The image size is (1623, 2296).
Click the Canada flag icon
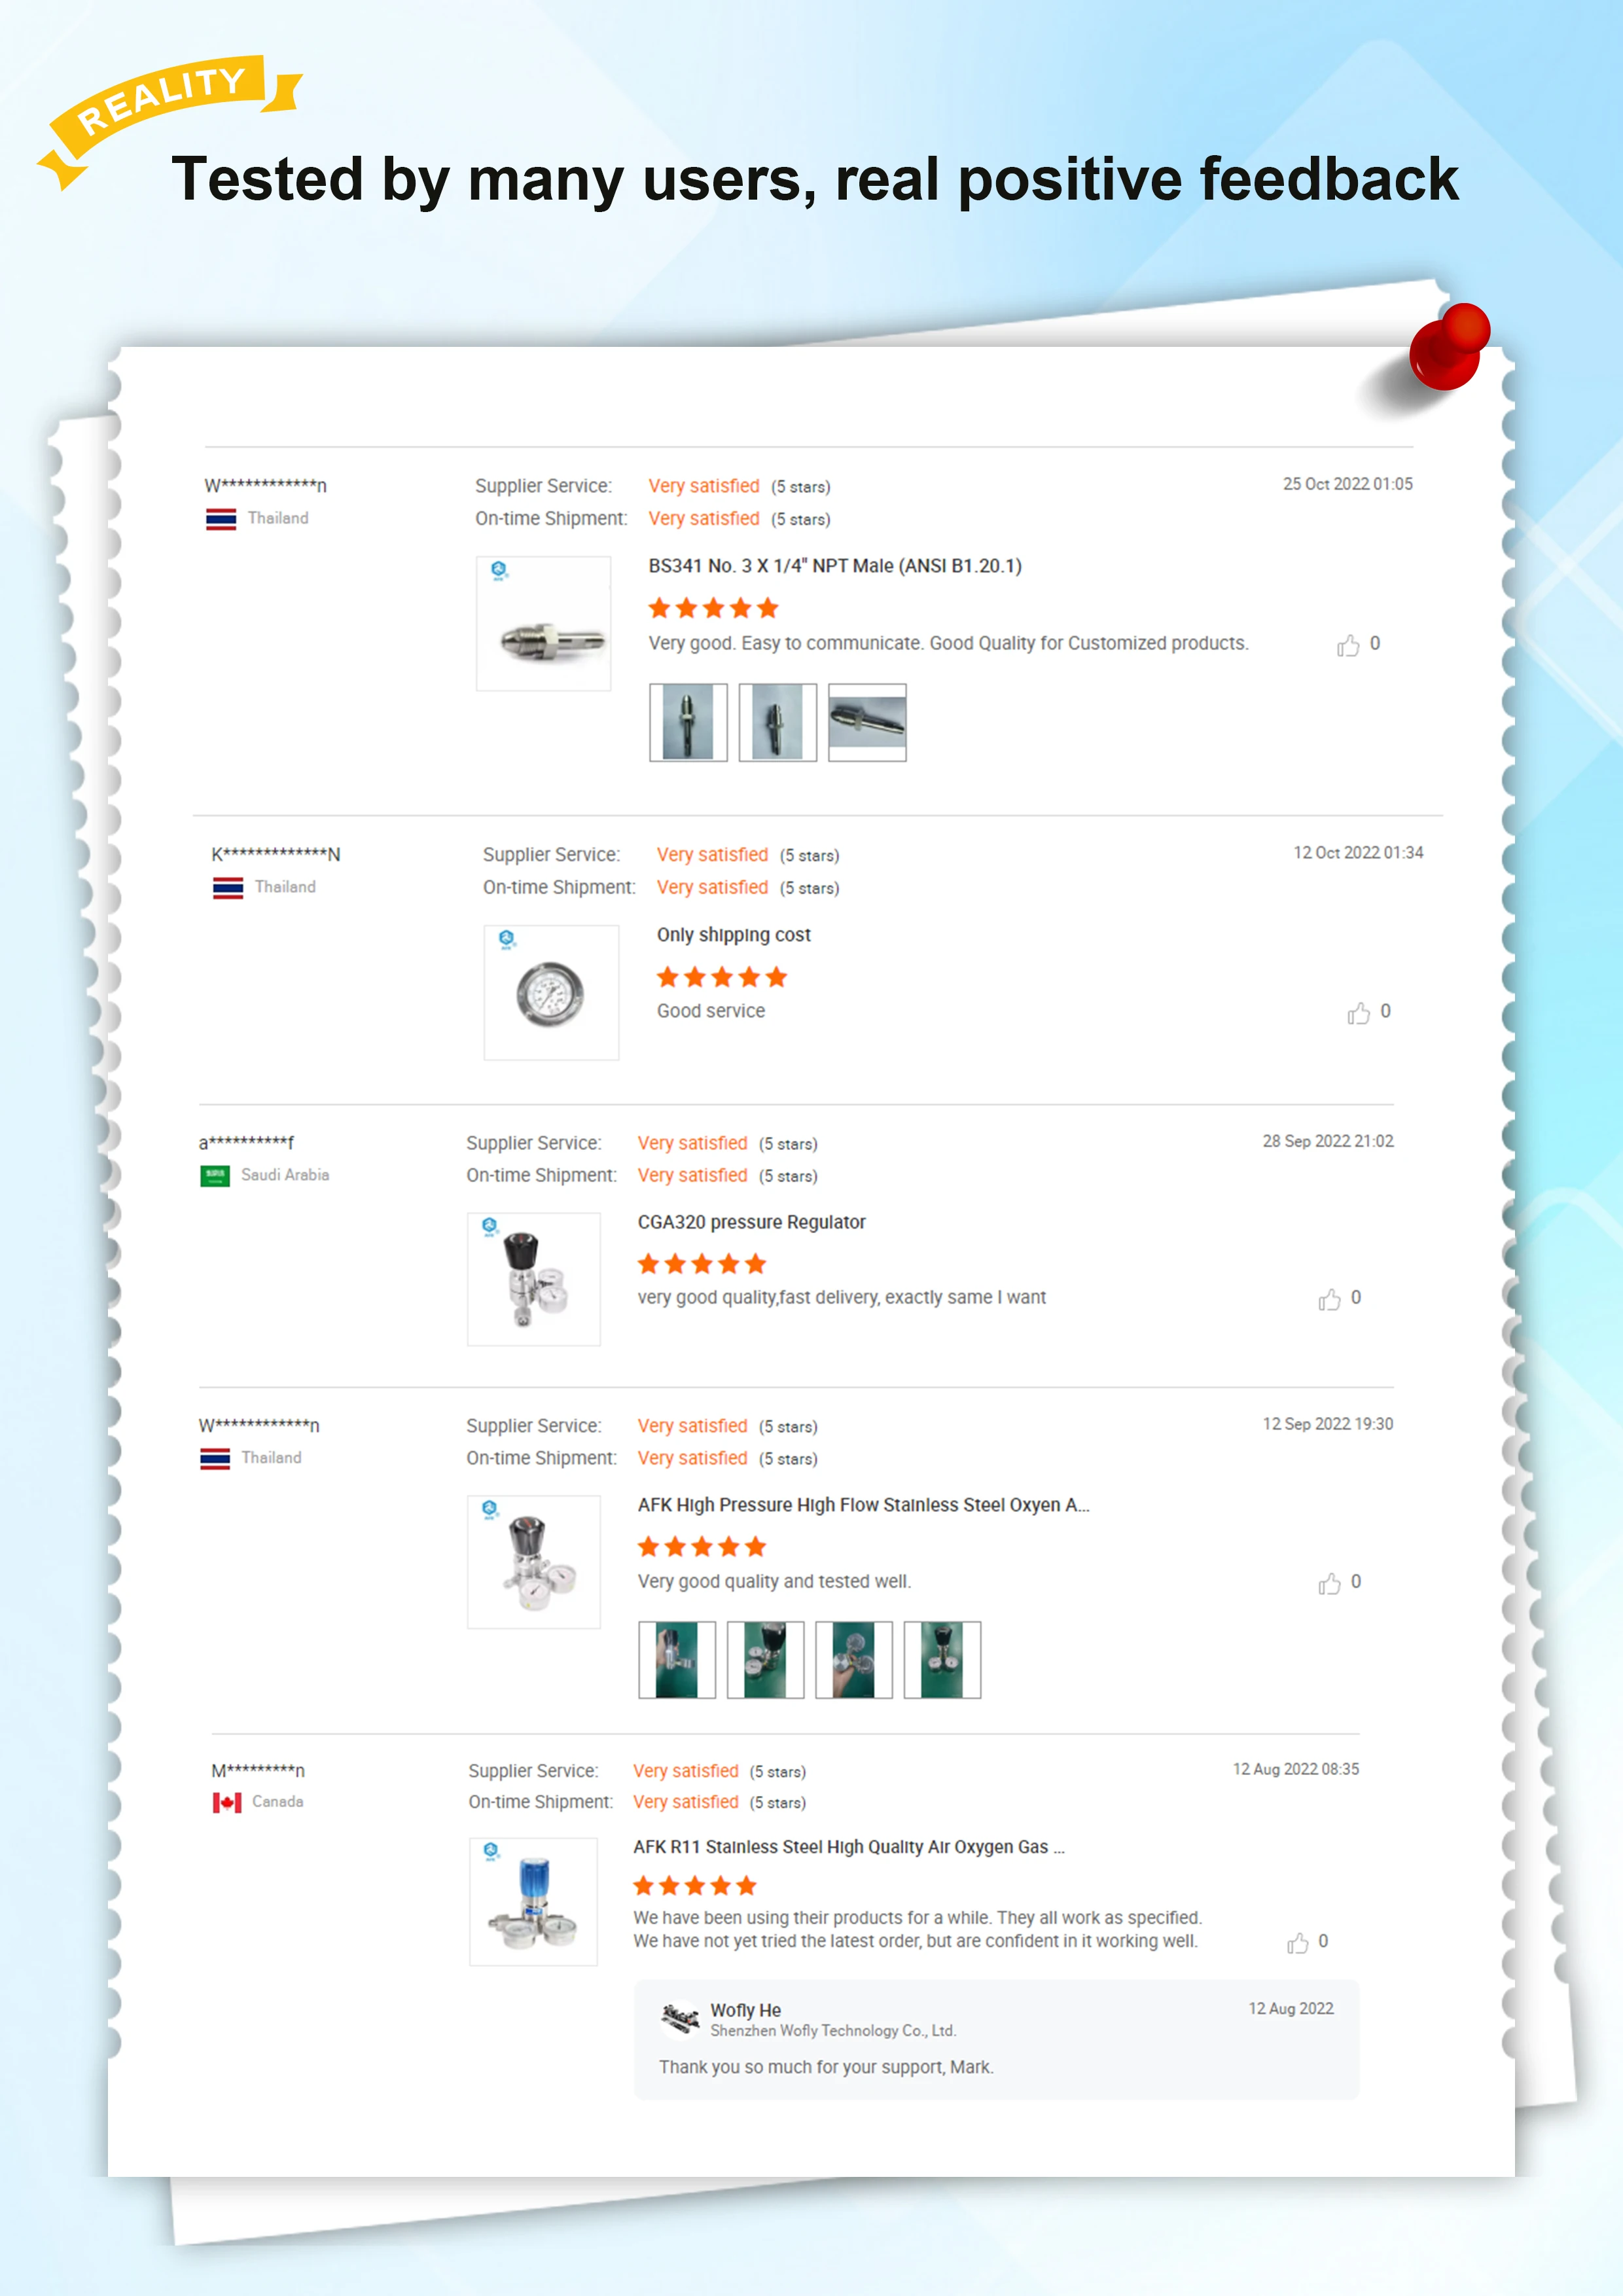click(227, 1802)
